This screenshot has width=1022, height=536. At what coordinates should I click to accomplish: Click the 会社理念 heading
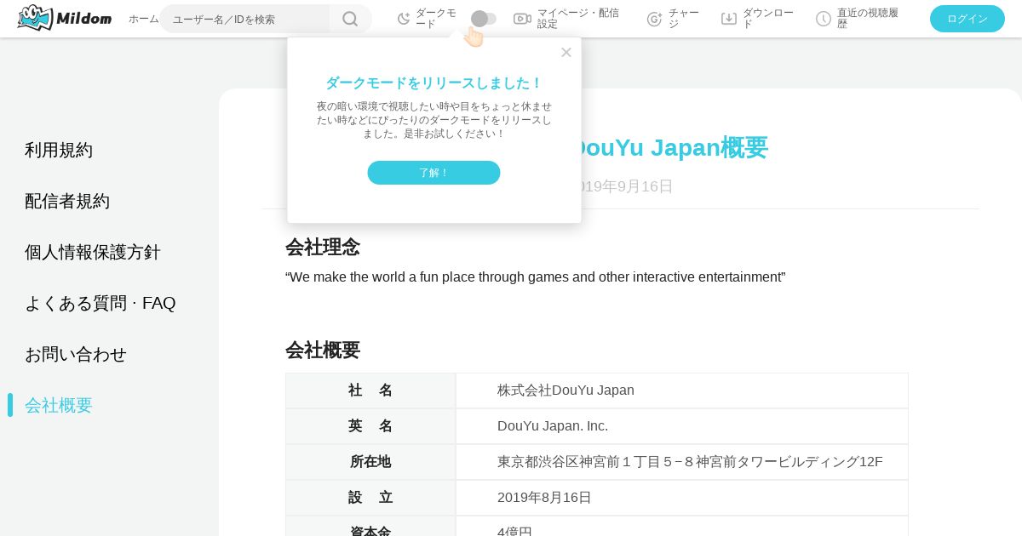(323, 248)
